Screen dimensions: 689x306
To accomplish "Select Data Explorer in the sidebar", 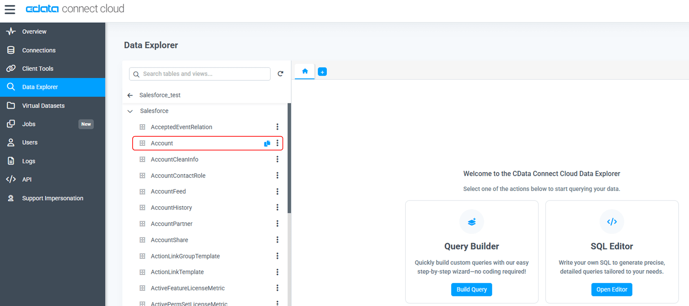I will click(52, 87).
